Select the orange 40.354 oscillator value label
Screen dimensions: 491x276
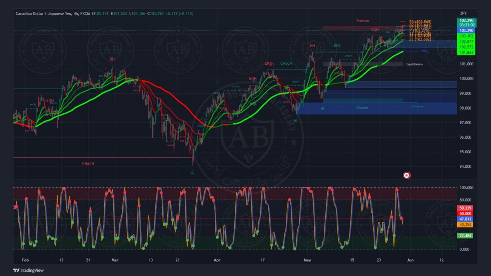click(x=465, y=225)
